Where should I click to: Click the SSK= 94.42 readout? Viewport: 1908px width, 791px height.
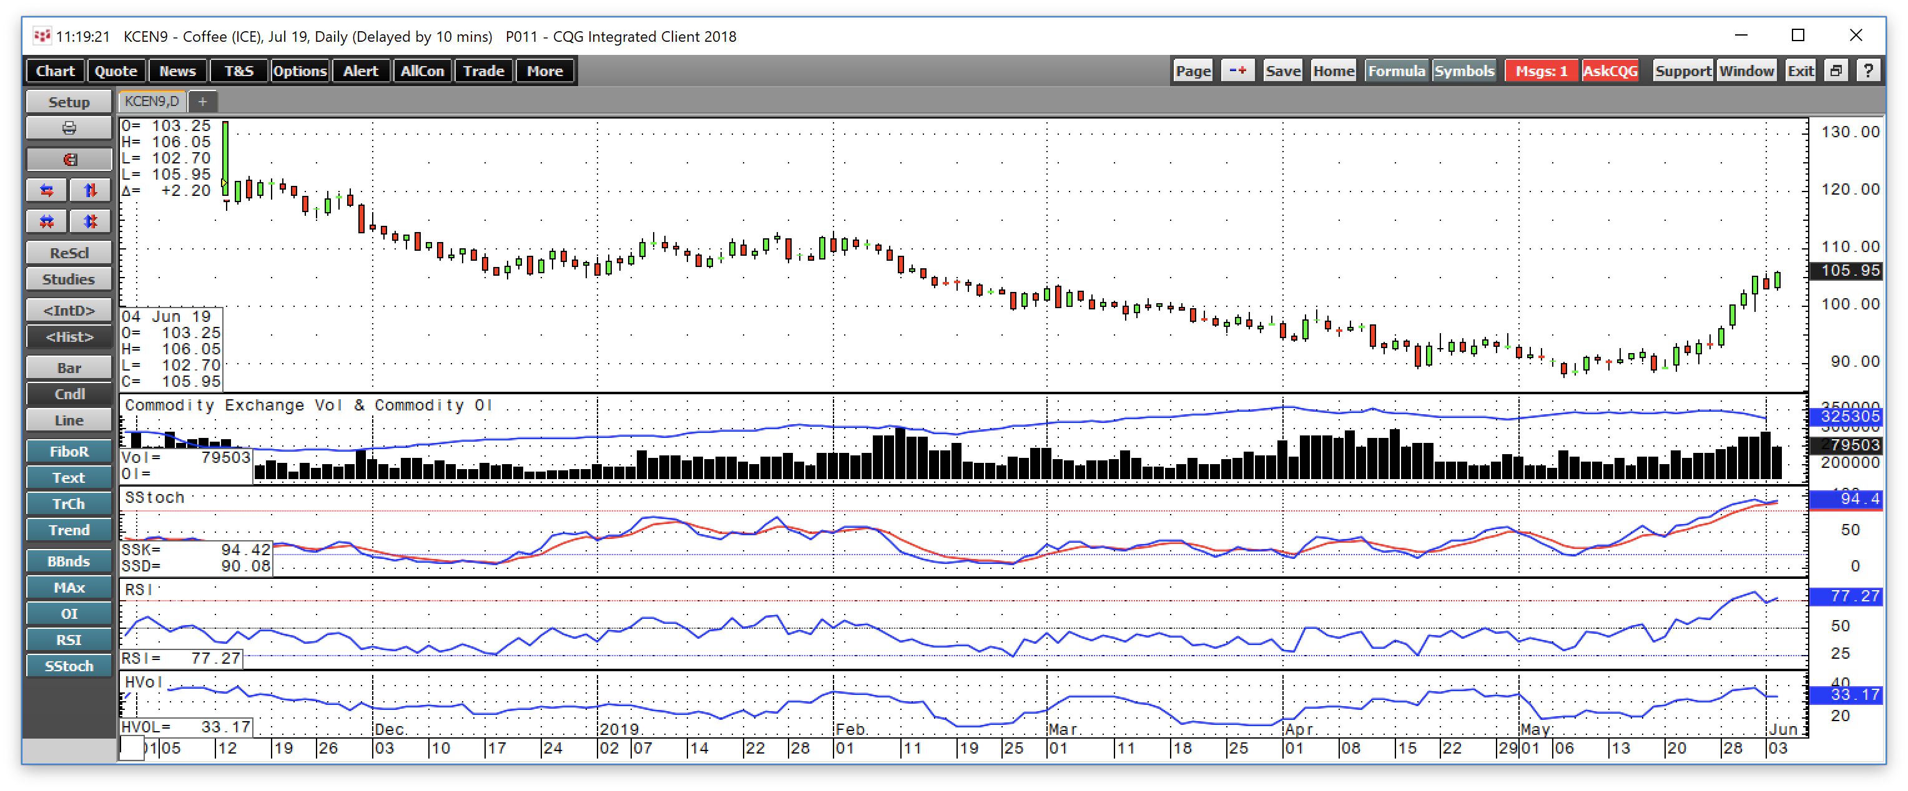pos(196,550)
